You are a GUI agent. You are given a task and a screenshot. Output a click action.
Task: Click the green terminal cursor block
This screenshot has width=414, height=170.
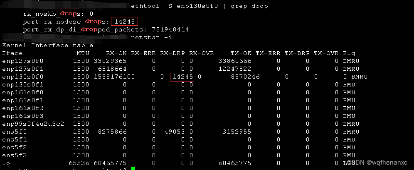coord(133,168)
